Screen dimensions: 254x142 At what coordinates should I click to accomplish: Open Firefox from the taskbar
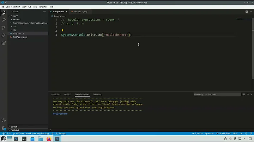click(x=49, y=139)
